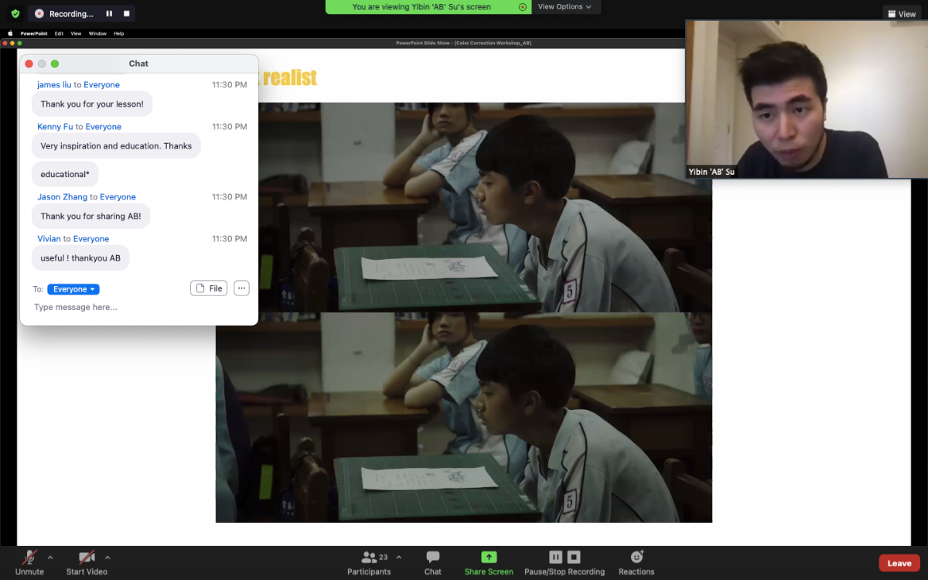The width and height of the screenshot is (928, 580).
Task: Click the "useful ! thankyou AB" message
Action: click(80, 258)
